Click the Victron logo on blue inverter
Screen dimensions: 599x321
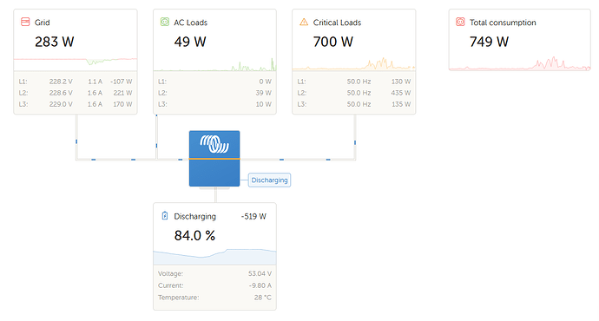[214, 144]
